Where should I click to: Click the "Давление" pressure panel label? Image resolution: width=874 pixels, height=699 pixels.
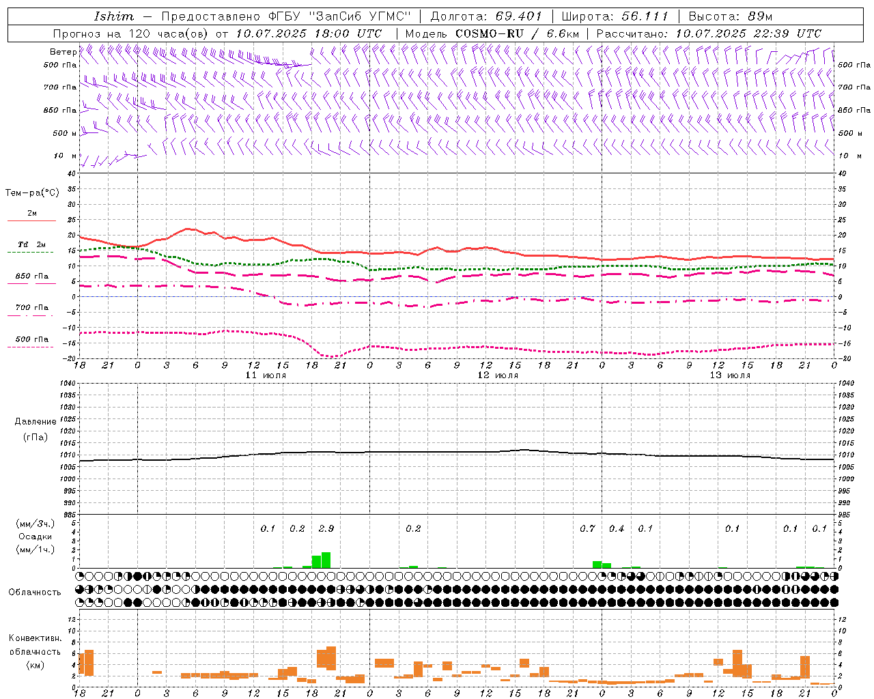(x=36, y=422)
